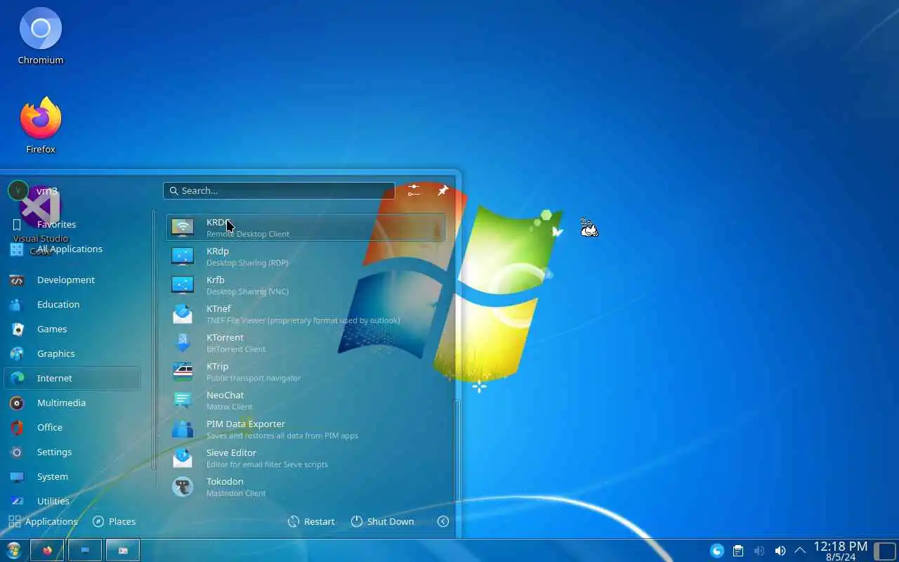The height and width of the screenshot is (562, 899).
Task: Open the Education category
Action: pyautogui.click(x=72, y=304)
